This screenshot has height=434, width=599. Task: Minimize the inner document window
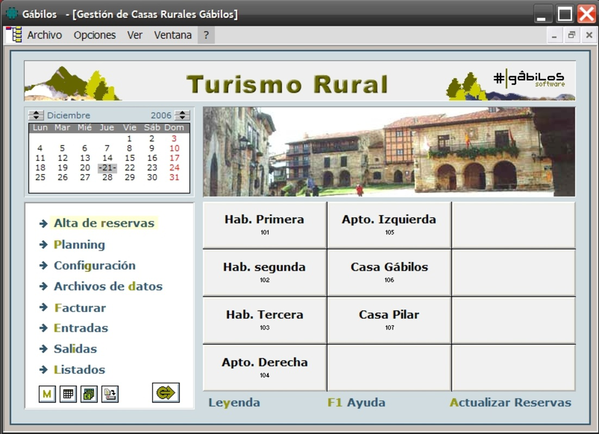[x=554, y=35]
